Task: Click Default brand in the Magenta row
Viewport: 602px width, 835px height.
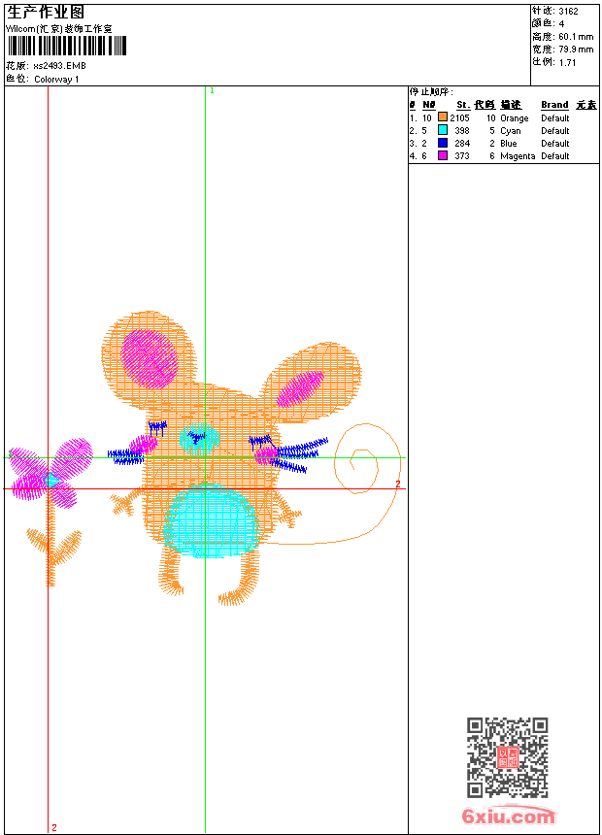Action: [554, 156]
